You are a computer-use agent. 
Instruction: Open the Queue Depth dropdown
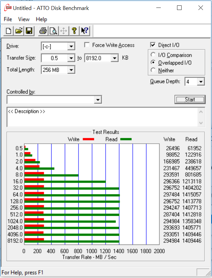[201, 82]
